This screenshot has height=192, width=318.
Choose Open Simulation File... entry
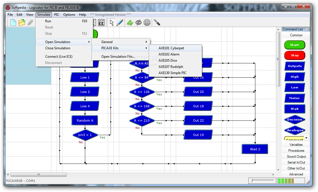coord(121,57)
